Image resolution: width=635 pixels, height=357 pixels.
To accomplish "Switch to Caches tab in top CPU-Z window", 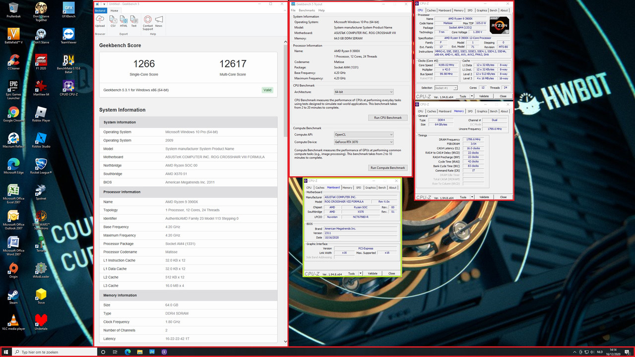I will tap(431, 10).
